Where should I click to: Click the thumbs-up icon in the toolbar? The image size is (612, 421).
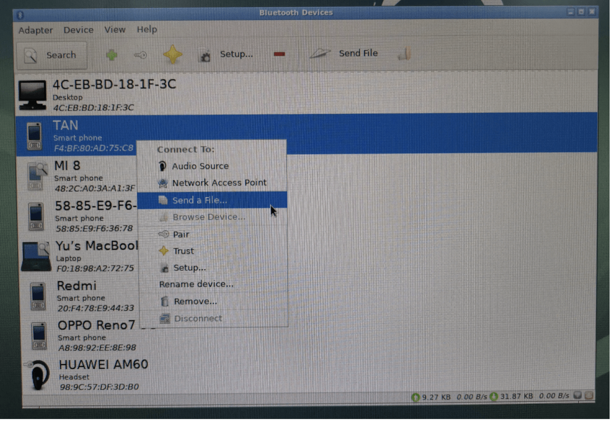404,54
